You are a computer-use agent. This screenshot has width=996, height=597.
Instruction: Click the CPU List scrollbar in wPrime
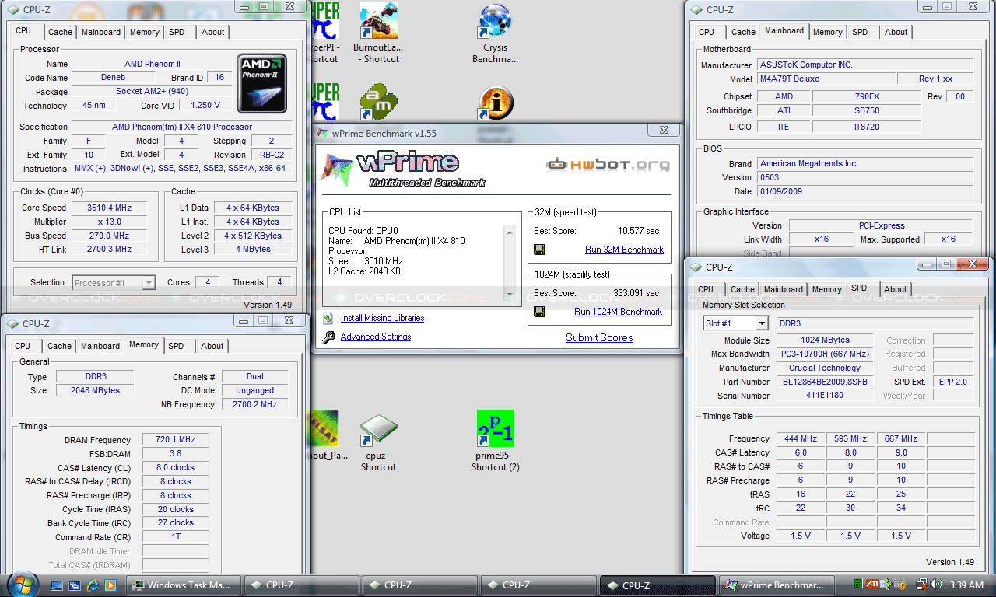click(510, 263)
